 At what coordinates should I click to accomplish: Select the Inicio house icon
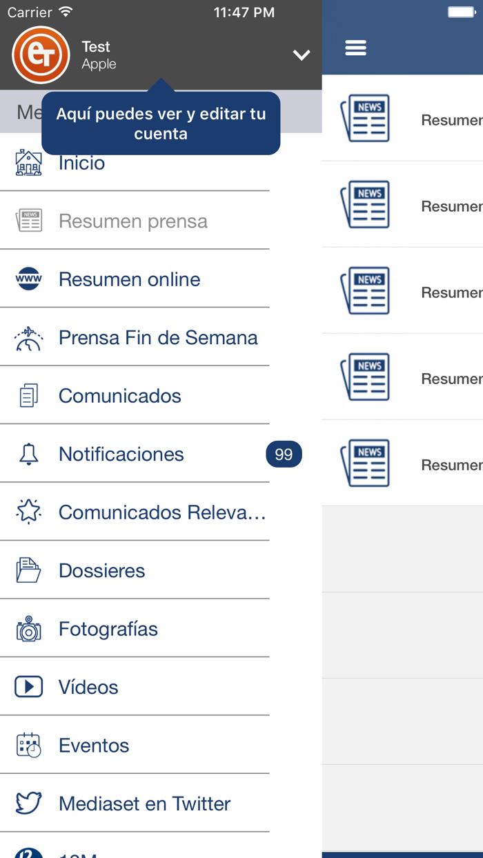point(28,163)
